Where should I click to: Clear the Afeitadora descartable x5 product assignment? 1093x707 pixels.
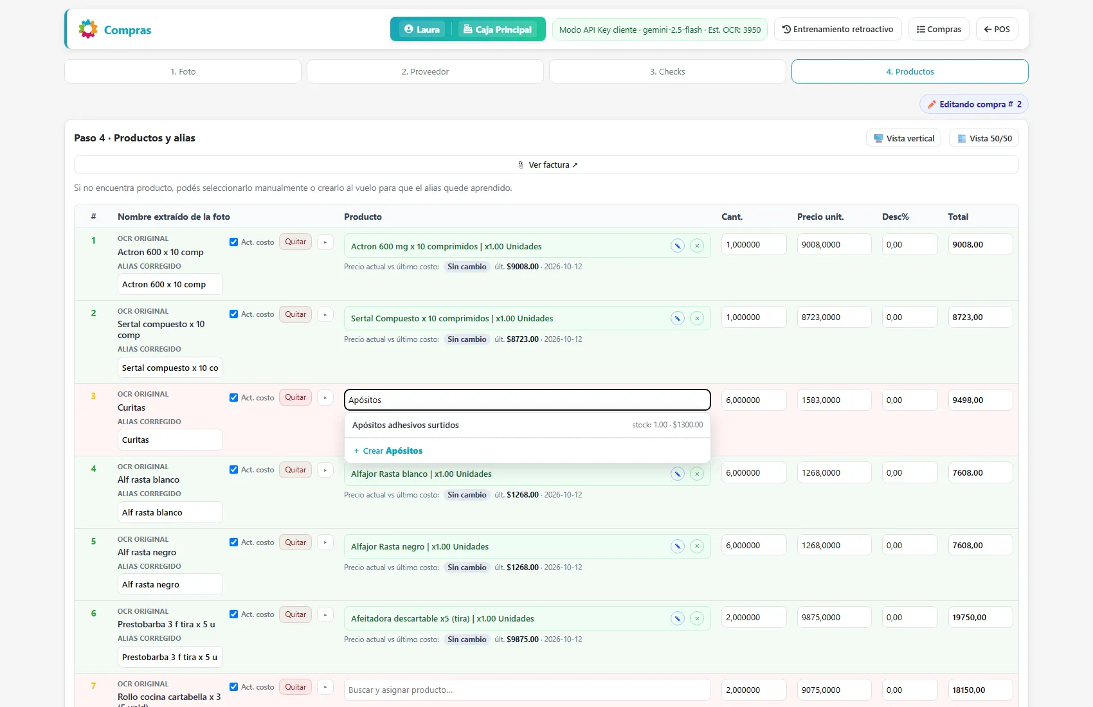point(697,618)
